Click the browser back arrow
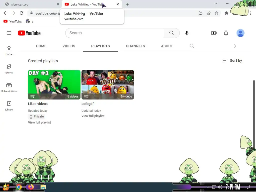The image size is (256, 192). click(5, 13)
